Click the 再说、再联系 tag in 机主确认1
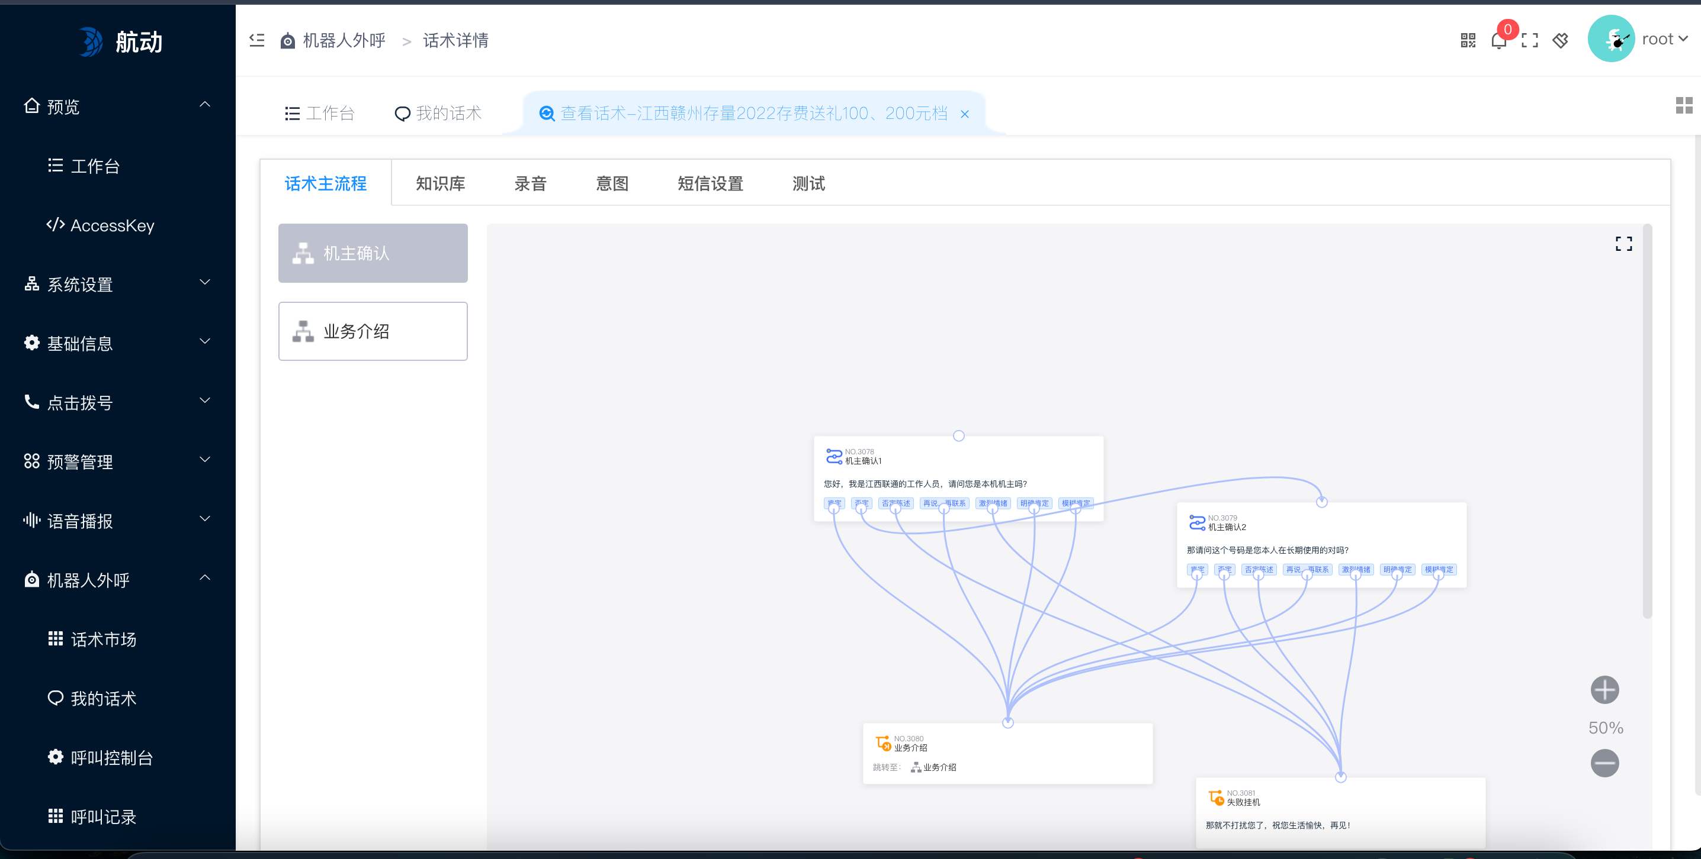Viewport: 1701px width, 859px height. point(944,503)
